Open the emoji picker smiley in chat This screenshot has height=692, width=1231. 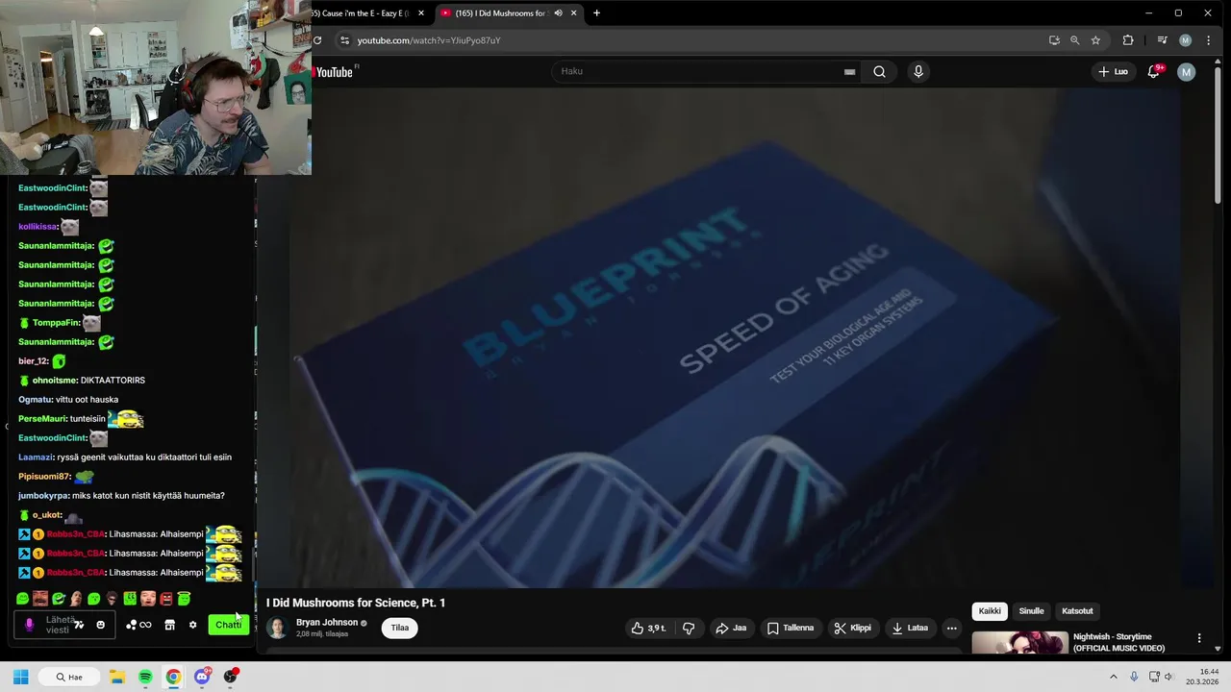click(x=100, y=625)
